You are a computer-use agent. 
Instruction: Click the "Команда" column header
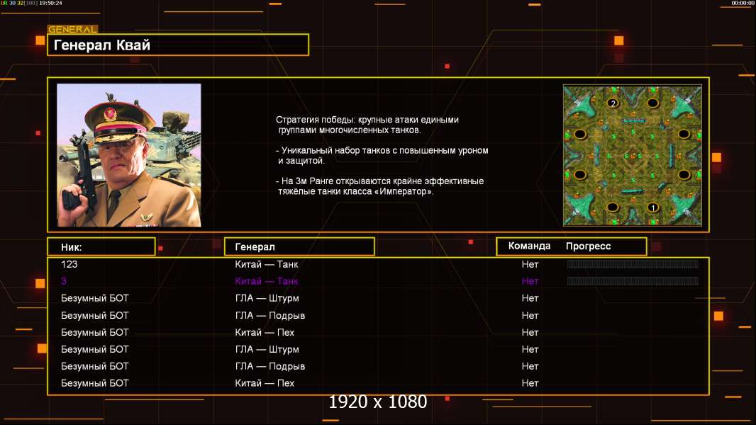(x=529, y=246)
